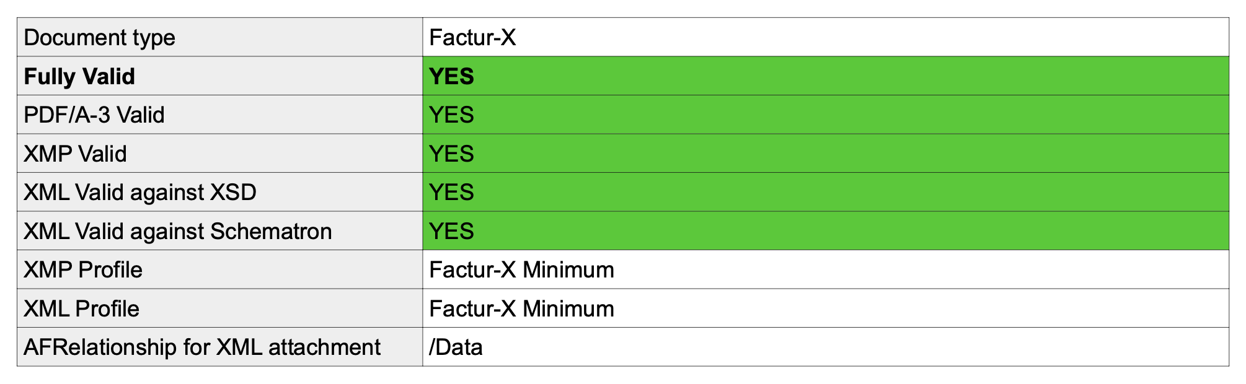The height and width of the screenshot is (384, 1246).
Task: Select the XML Profile label cell
Action: (x=219, y=308)
